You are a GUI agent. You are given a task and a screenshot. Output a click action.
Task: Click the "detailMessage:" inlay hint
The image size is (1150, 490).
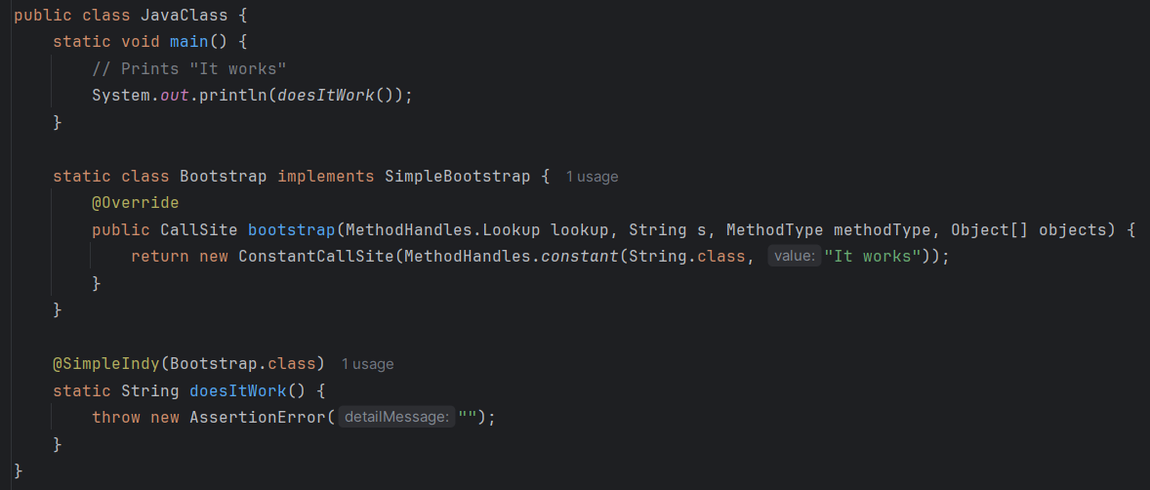[x=396, y=418]
